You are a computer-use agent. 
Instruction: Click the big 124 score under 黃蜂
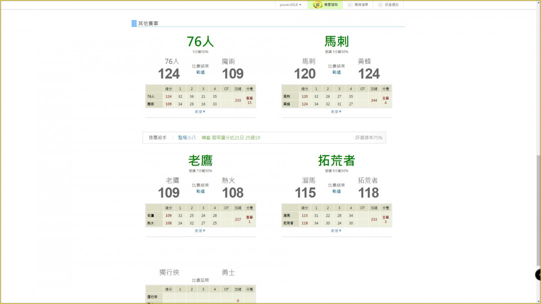(369, 74)
